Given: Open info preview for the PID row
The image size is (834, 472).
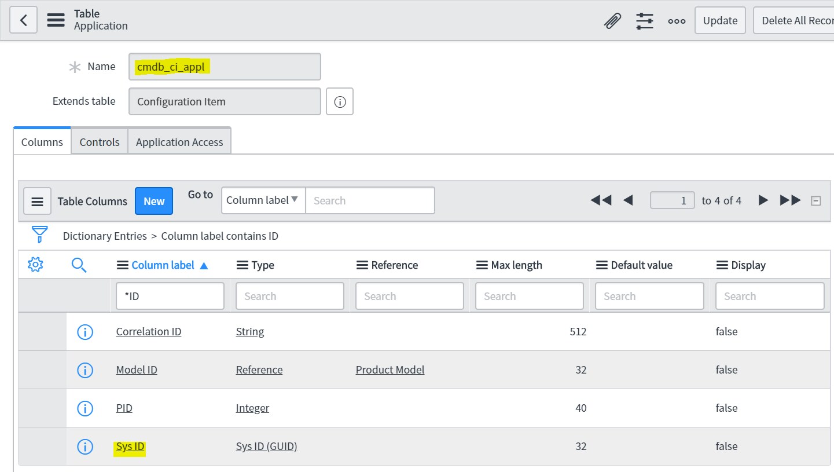Looking at the screenshot, I should point(85,408).
